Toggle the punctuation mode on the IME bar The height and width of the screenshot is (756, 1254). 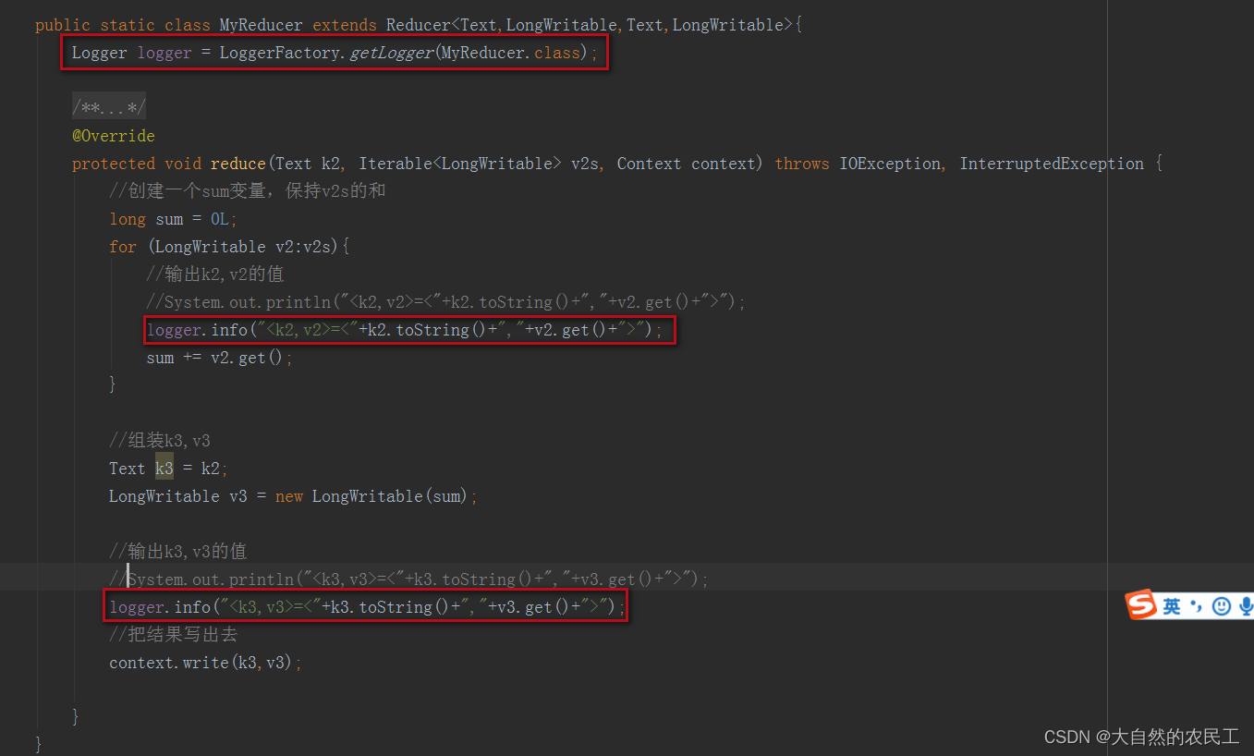pos(1197,606)
